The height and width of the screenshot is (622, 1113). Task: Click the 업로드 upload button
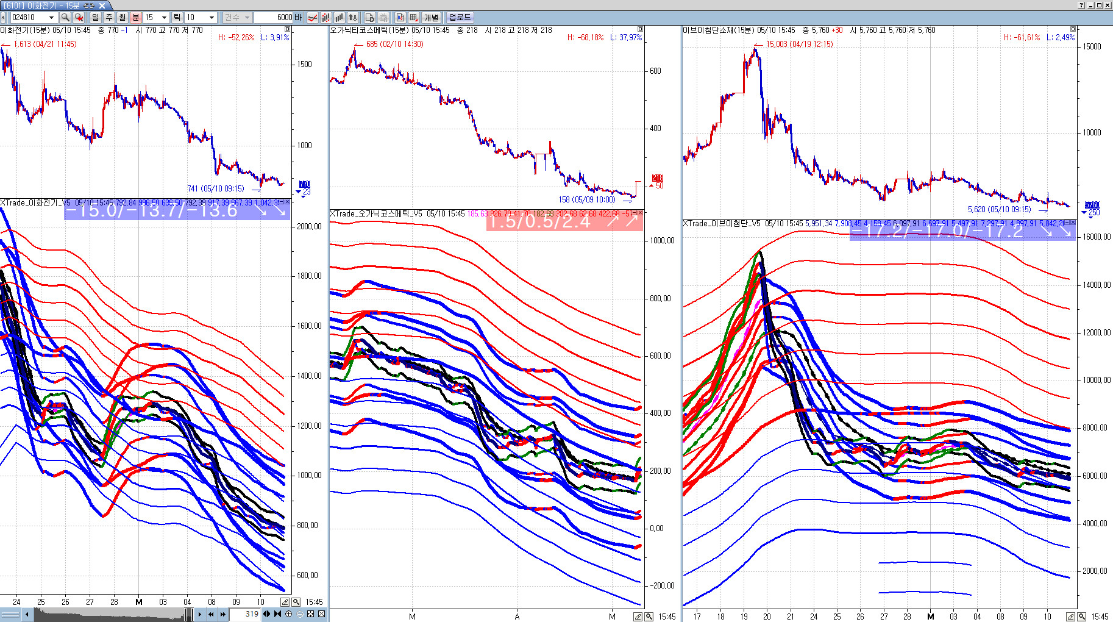[460, 18]
